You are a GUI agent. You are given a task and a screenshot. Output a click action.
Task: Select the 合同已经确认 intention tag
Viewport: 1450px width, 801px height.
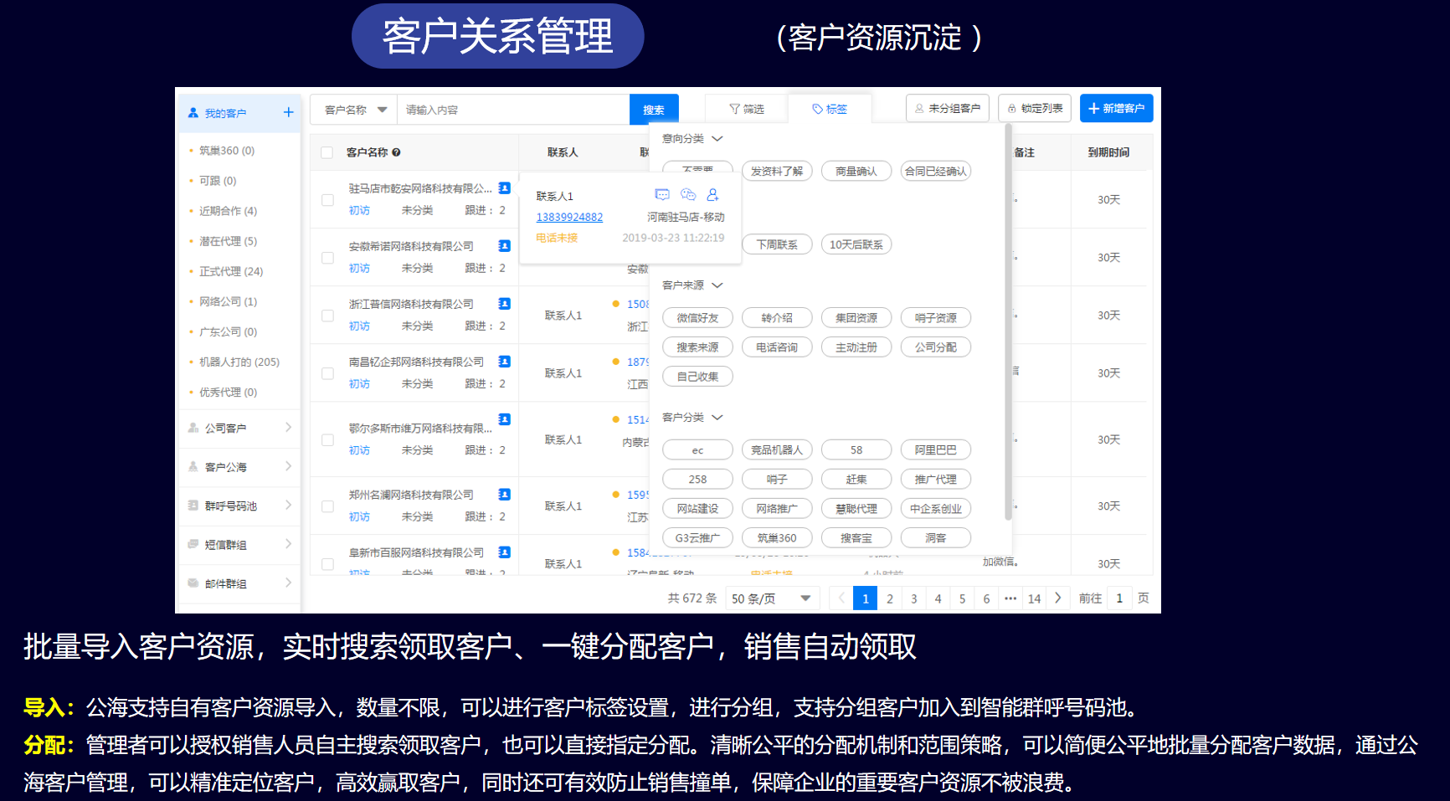[x=936, y=172]
